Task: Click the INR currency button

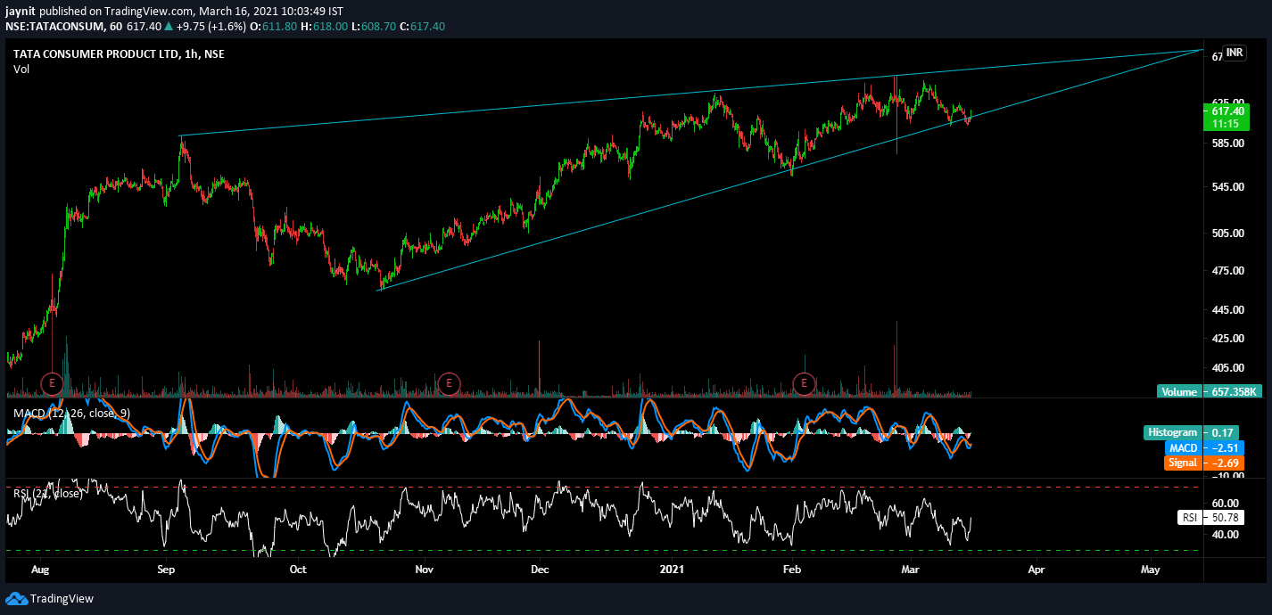Action: point(1235,53)
